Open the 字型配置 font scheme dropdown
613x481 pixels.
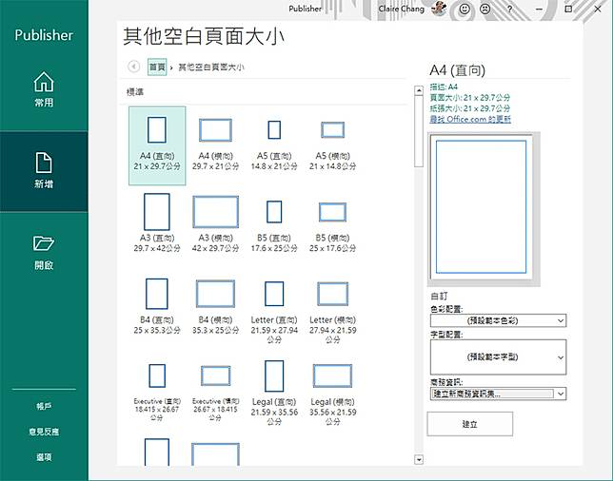[x=498, y=356]
